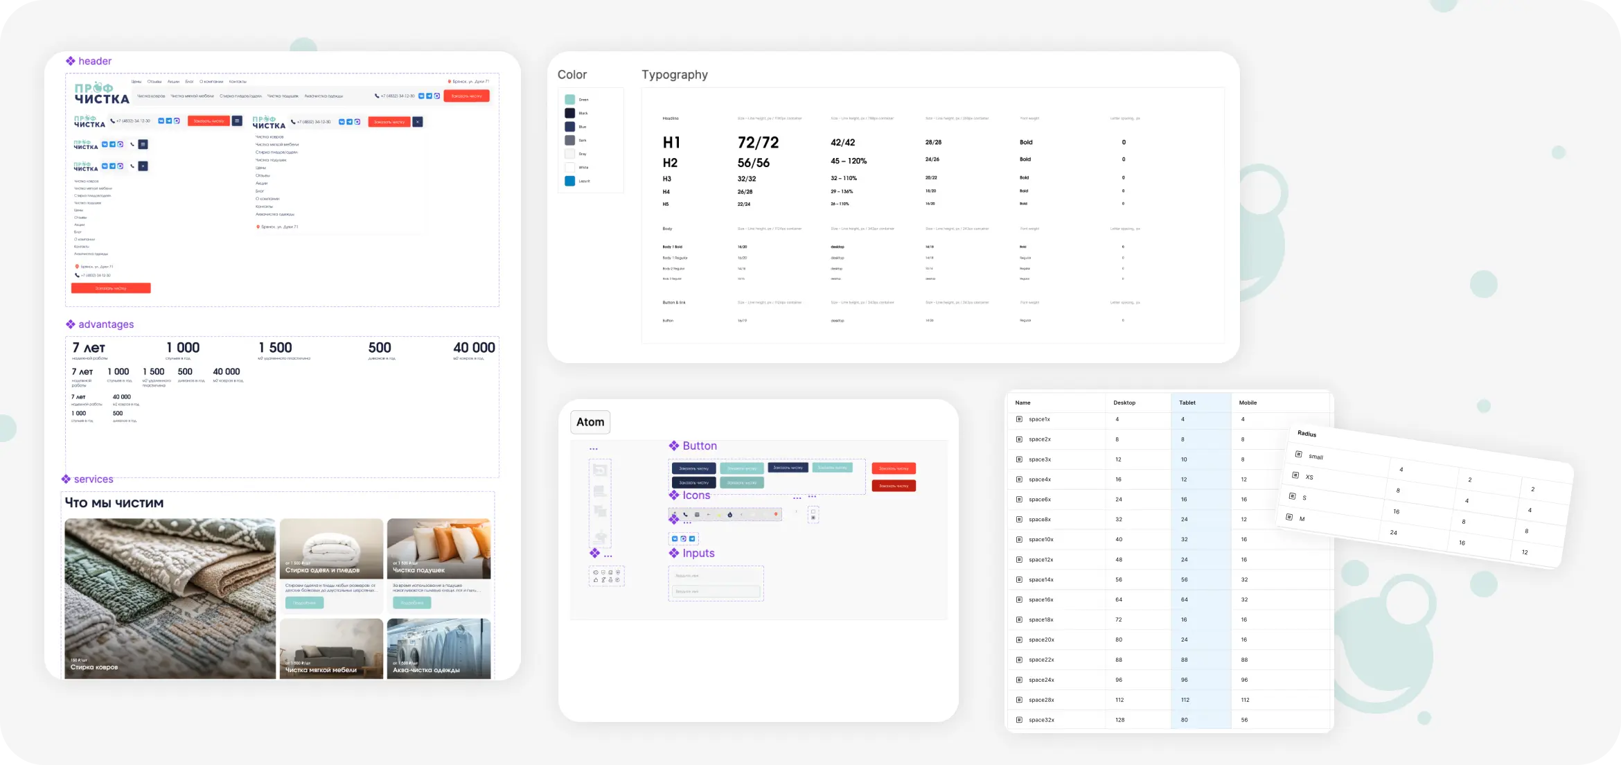Open the Стирка ковров carpet image card
Viewport: 1621px width, 765px height.
point(170,599)
